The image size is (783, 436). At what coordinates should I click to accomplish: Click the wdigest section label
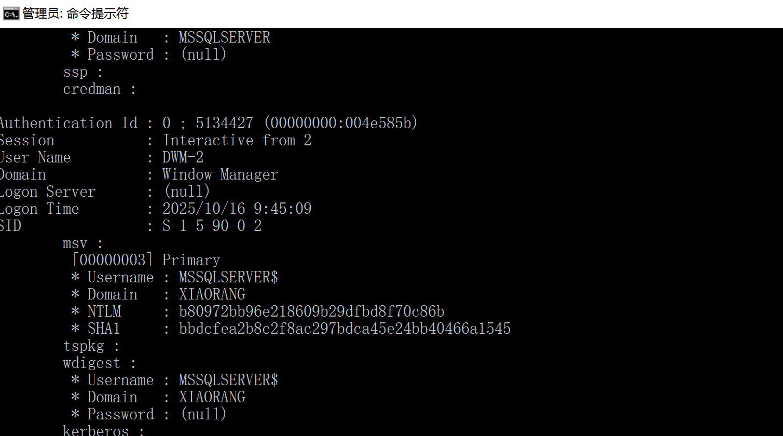[x=91, y=363]
